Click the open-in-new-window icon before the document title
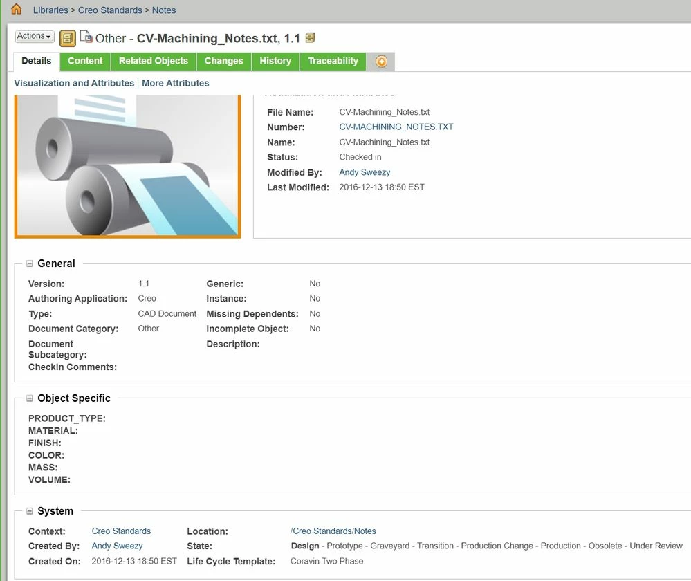691x581 pixels. 86,36
